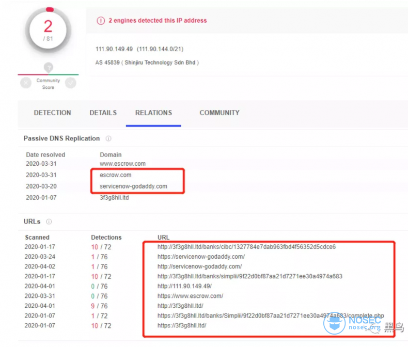The width and height of the screenshot is (408, 347).
Task: Go to the COMMUNITY tab
Action: click(219, 113)
